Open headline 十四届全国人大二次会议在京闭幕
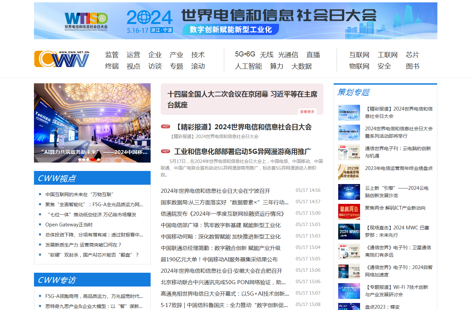 point(242,99)
